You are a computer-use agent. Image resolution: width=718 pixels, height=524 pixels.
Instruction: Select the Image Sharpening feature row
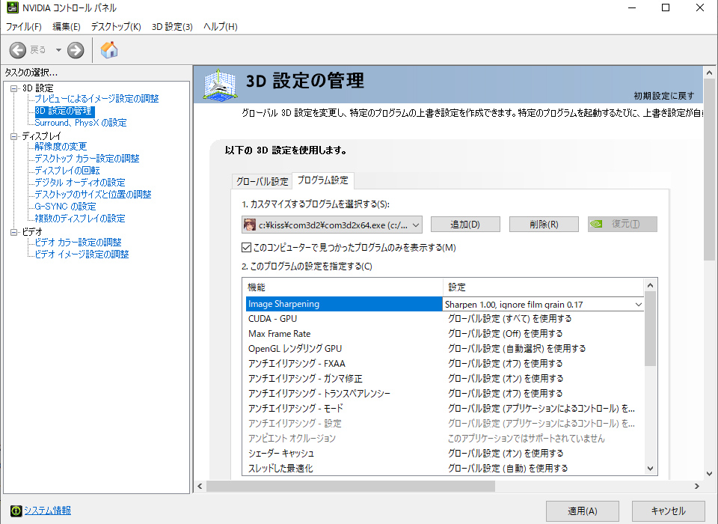pos(344,304)
